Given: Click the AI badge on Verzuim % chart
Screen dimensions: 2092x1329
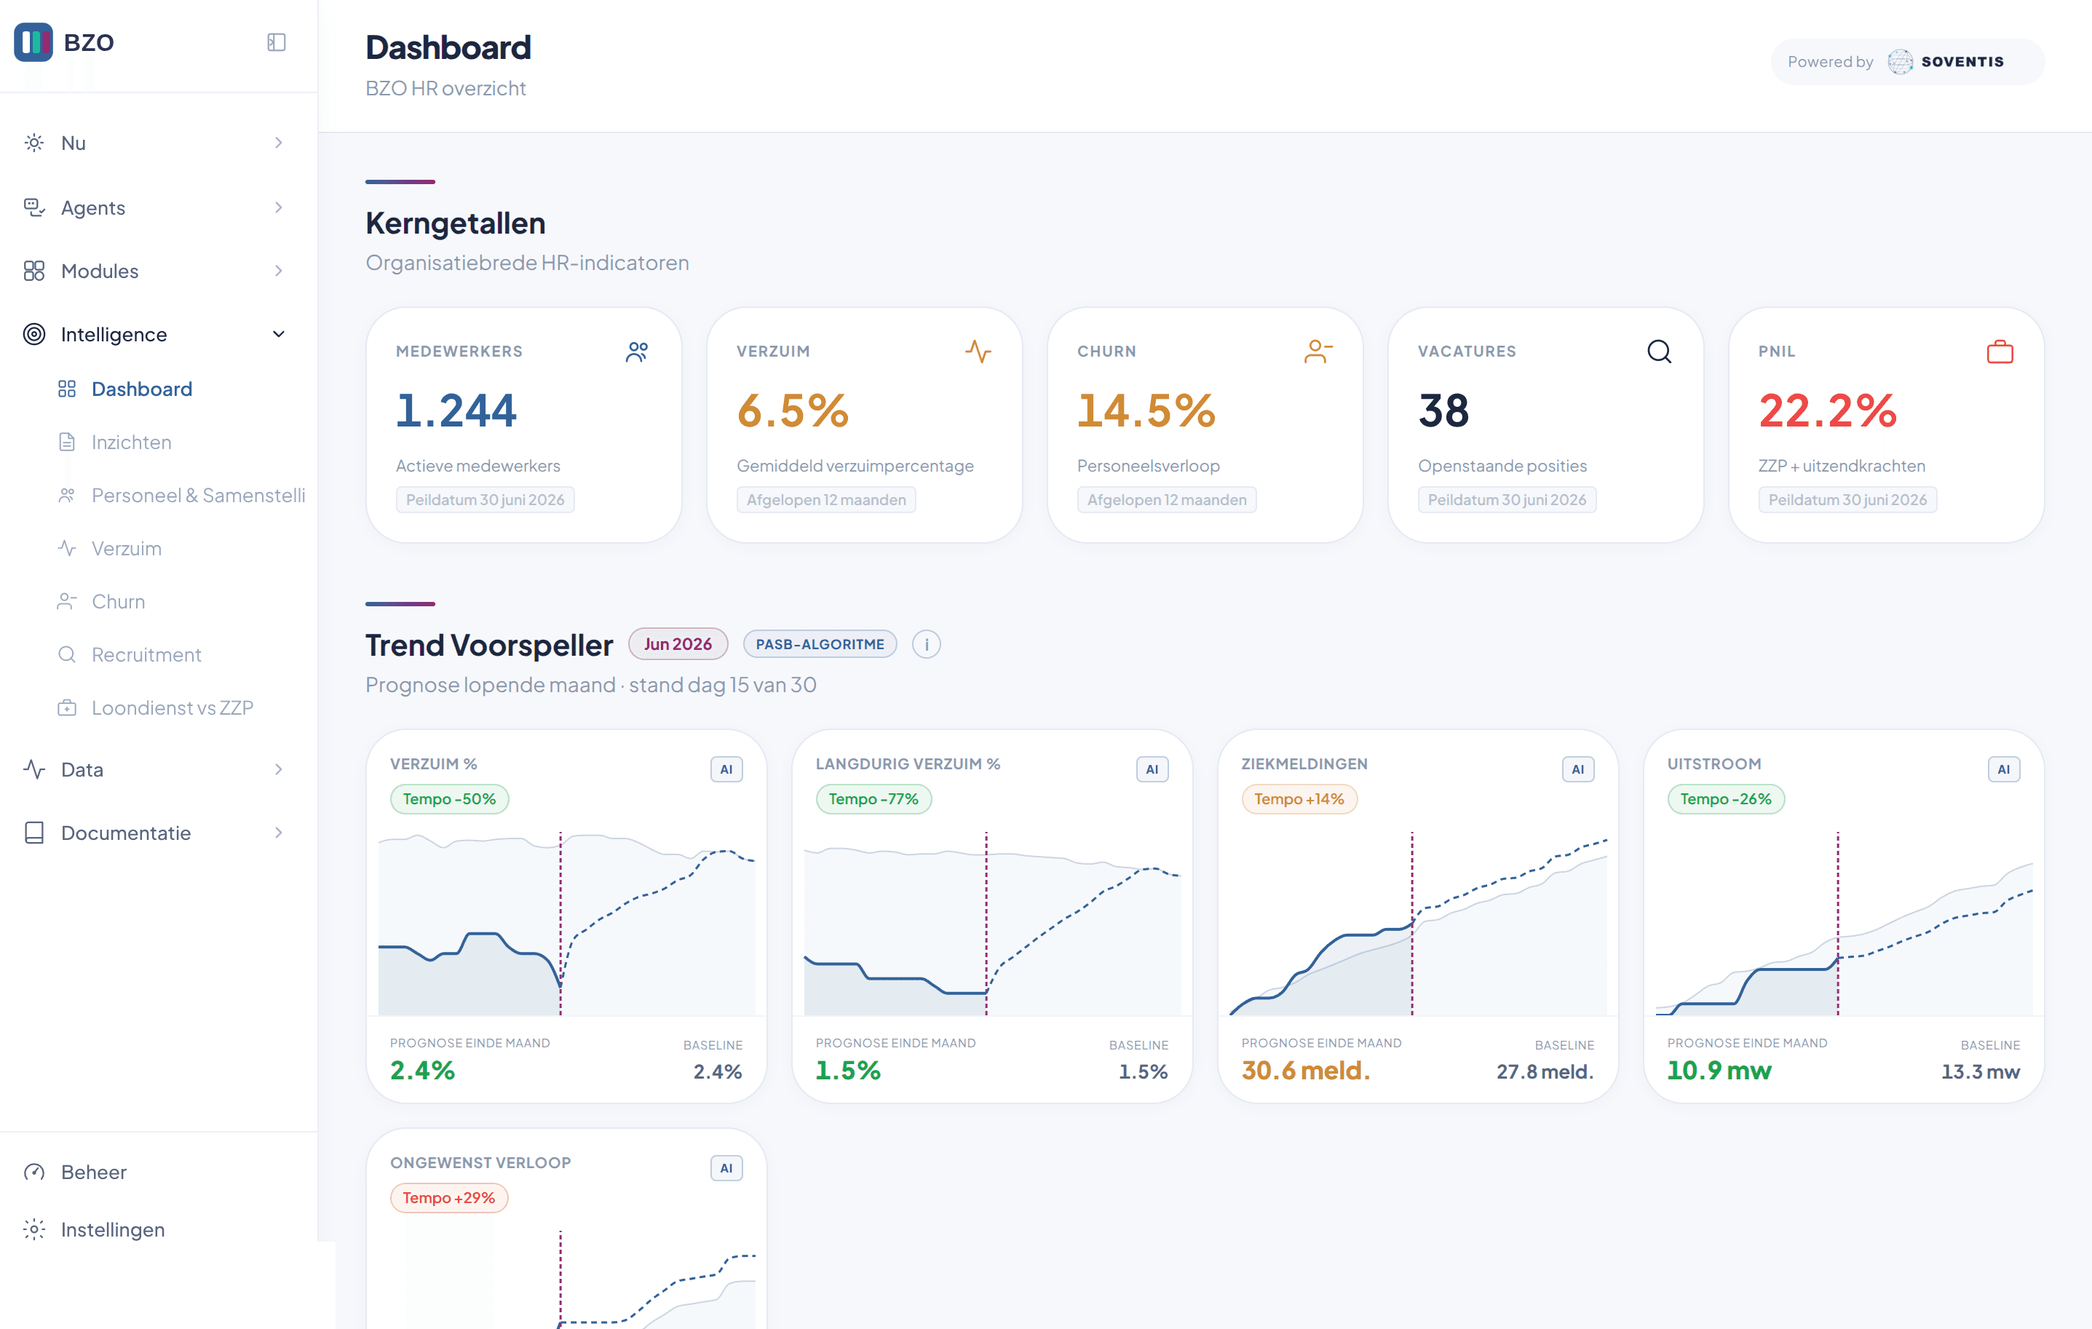Looking at the screenshot, I should coord(726,769).
